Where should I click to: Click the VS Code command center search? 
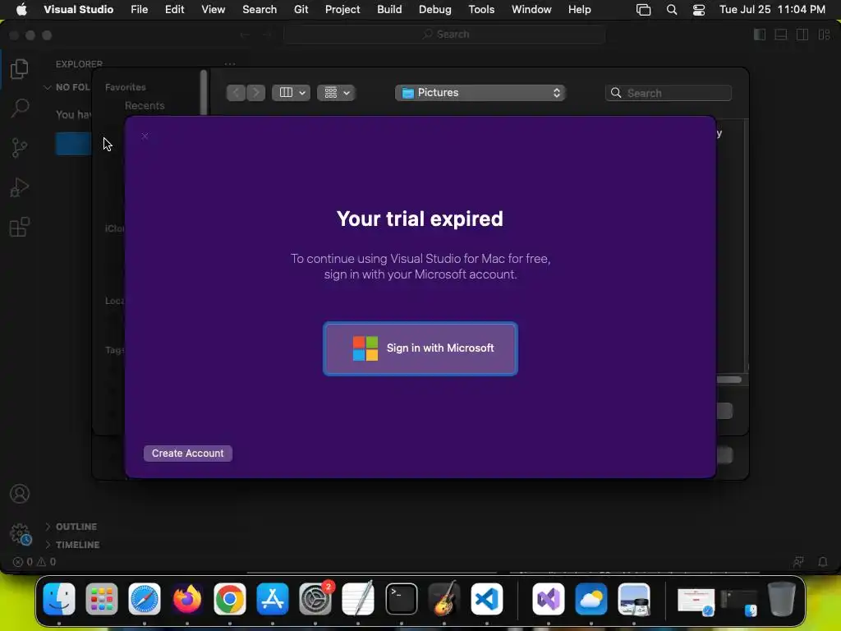(x=445, y=35)
